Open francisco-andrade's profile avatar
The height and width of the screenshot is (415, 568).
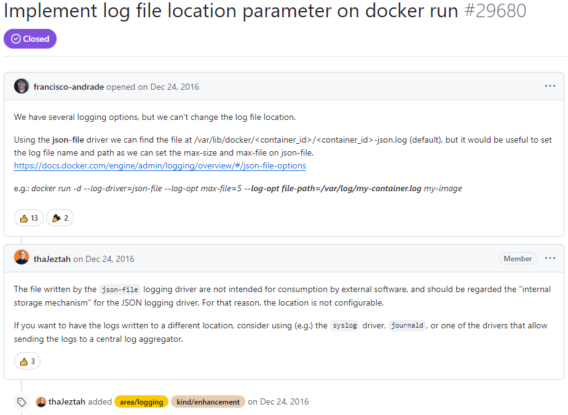click(x=22, y=86)
